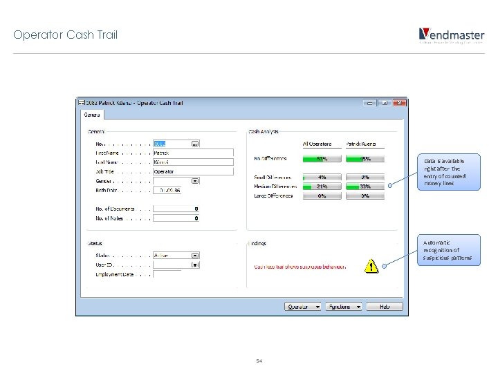Click Patrick Kuenzi No Differences bar
Image resolution: width=498 pixels, height=373 pixels.
[365, 159]
